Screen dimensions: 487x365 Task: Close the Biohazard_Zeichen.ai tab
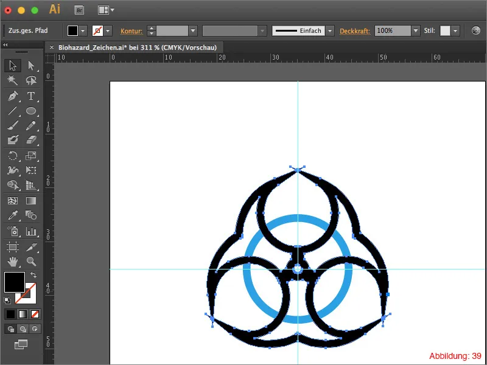[52, 47]
